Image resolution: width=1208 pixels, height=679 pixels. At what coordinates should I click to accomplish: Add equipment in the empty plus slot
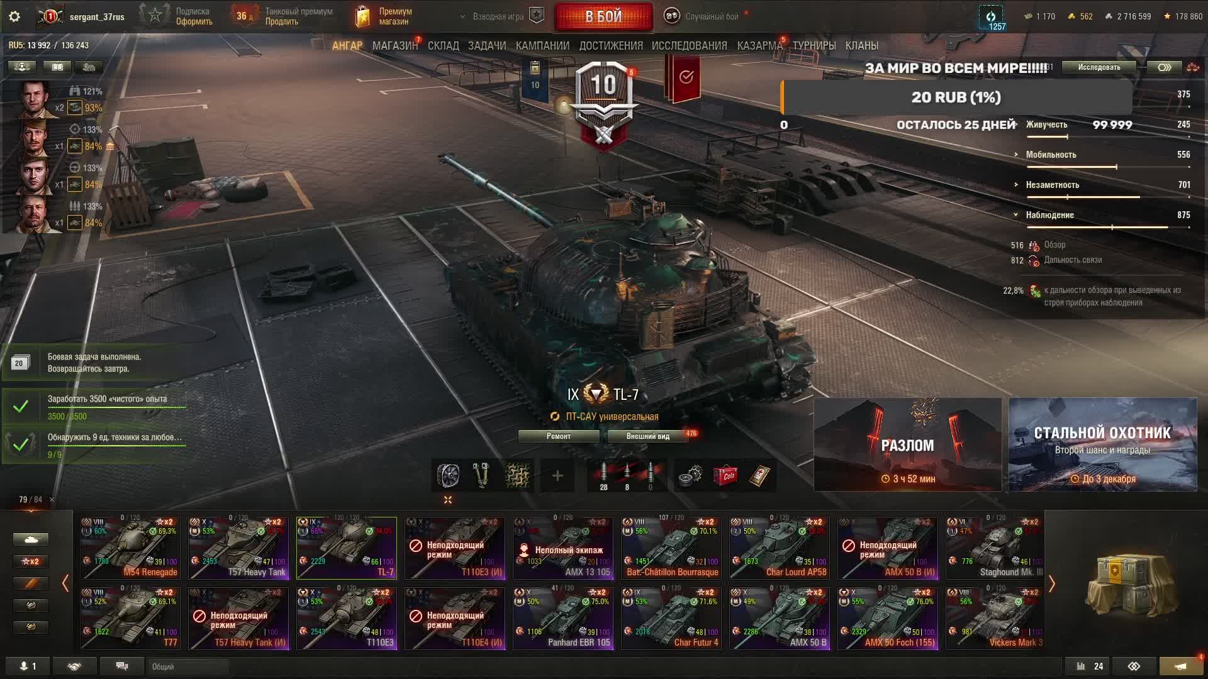557,476
